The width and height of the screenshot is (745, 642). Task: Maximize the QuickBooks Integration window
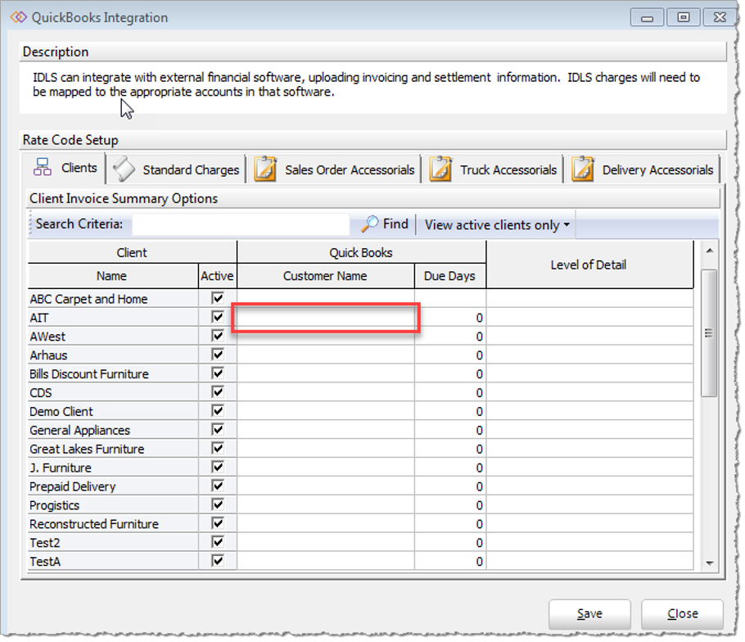pyautogui.click(x=684, y=17)
